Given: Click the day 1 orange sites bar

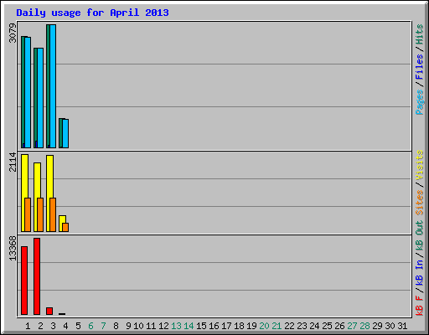Looking at the screenshot, I should (x=28, y=214).
